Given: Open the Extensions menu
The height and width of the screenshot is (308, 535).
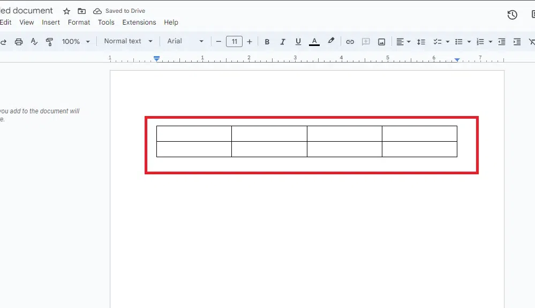Looking at the screenshot, I should pos(139,22).
